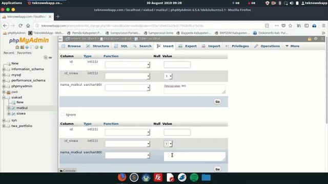328x184 pixels.
Task: Open Function dropdown for first nama_matkul row
Action: (x=128, y=87)
